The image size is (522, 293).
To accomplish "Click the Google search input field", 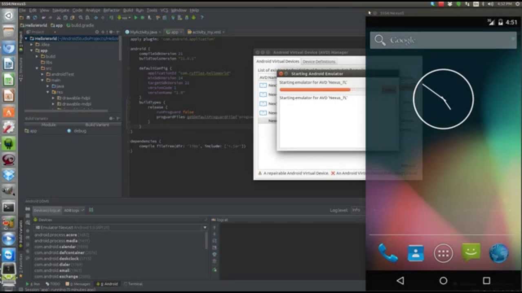I will [x=443, y=40].
